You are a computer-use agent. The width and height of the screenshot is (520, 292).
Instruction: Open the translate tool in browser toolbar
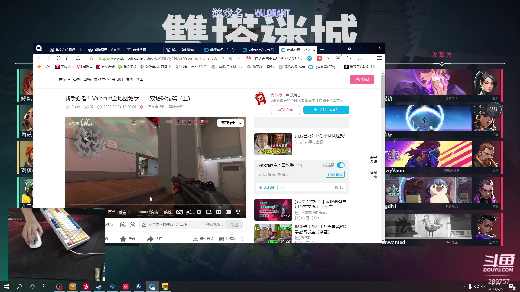319,58
